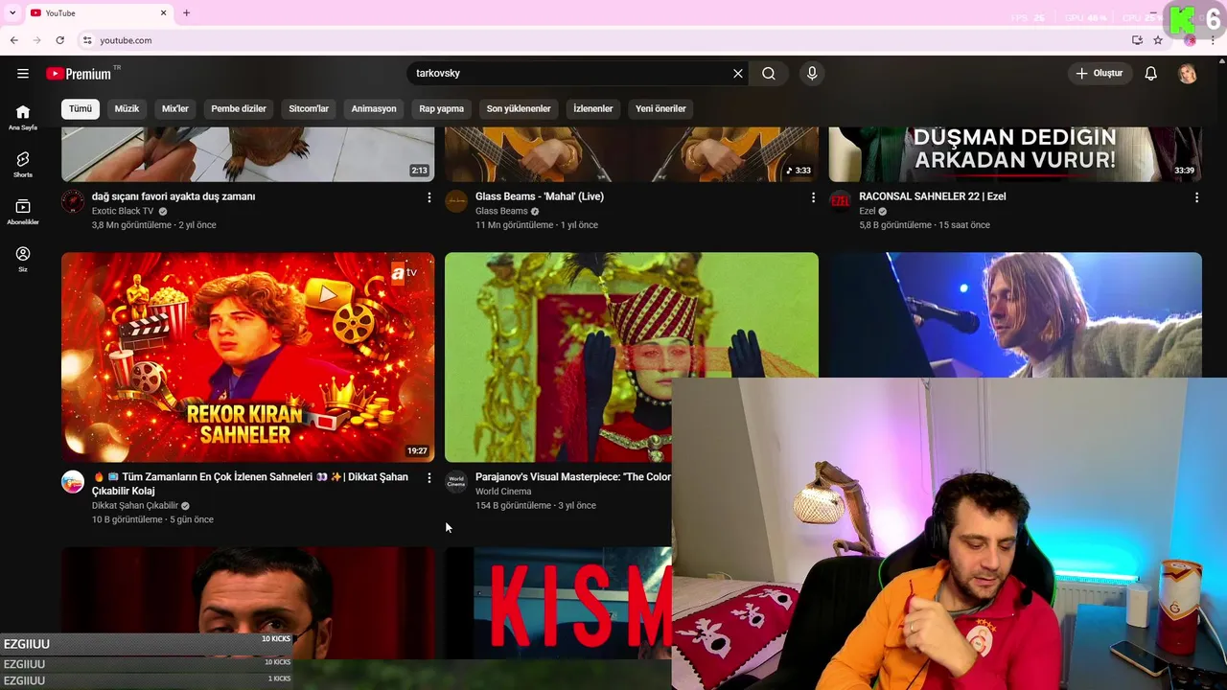Bookmark the page with star icon

coord(1158,40)
